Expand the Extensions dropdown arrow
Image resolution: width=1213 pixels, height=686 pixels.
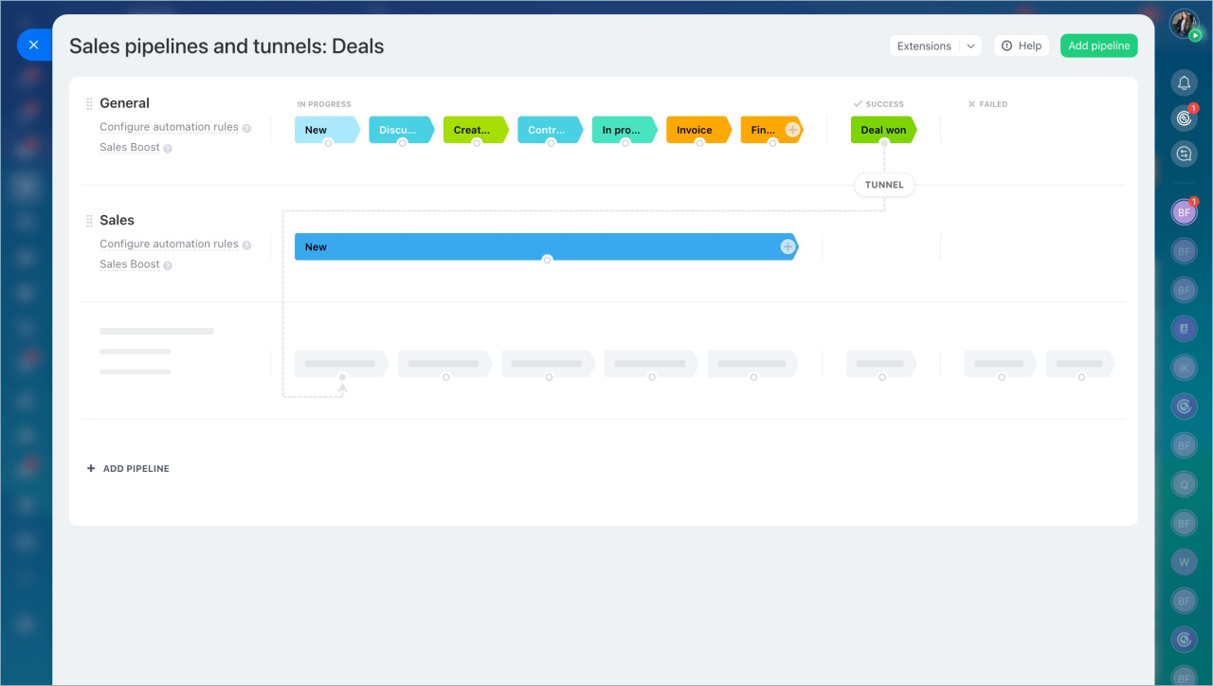(x=970, y=46)
